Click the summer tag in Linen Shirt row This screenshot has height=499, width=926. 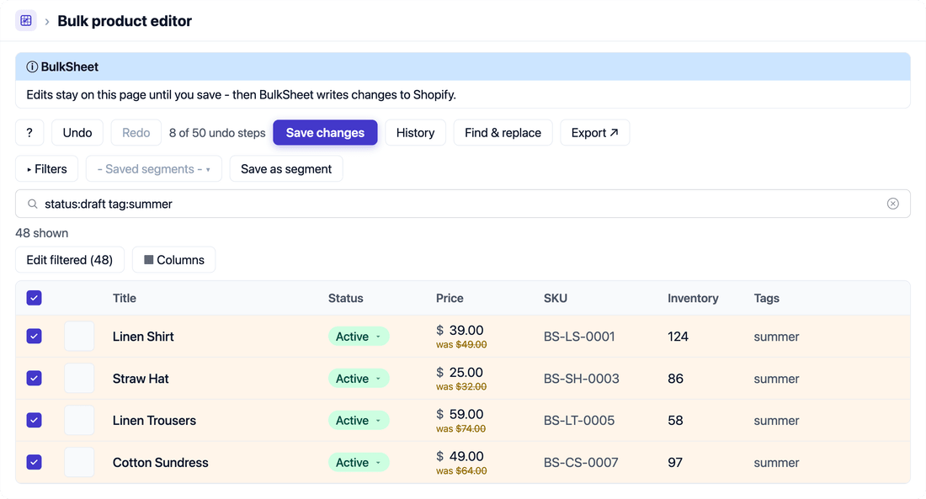tap(776, 337)
